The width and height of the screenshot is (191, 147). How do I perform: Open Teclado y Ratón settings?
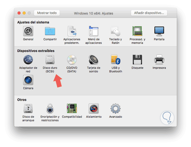point(116,31)
